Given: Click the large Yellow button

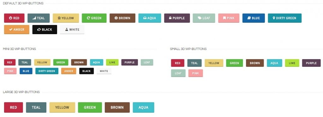Looking at the screenshot, I should (x=62, y=107).
